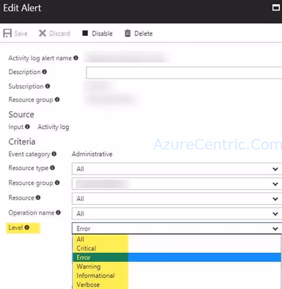This screenshot has width=282, height=289.
Task: Open the Resource type dropdown
Action: (177, 169)
